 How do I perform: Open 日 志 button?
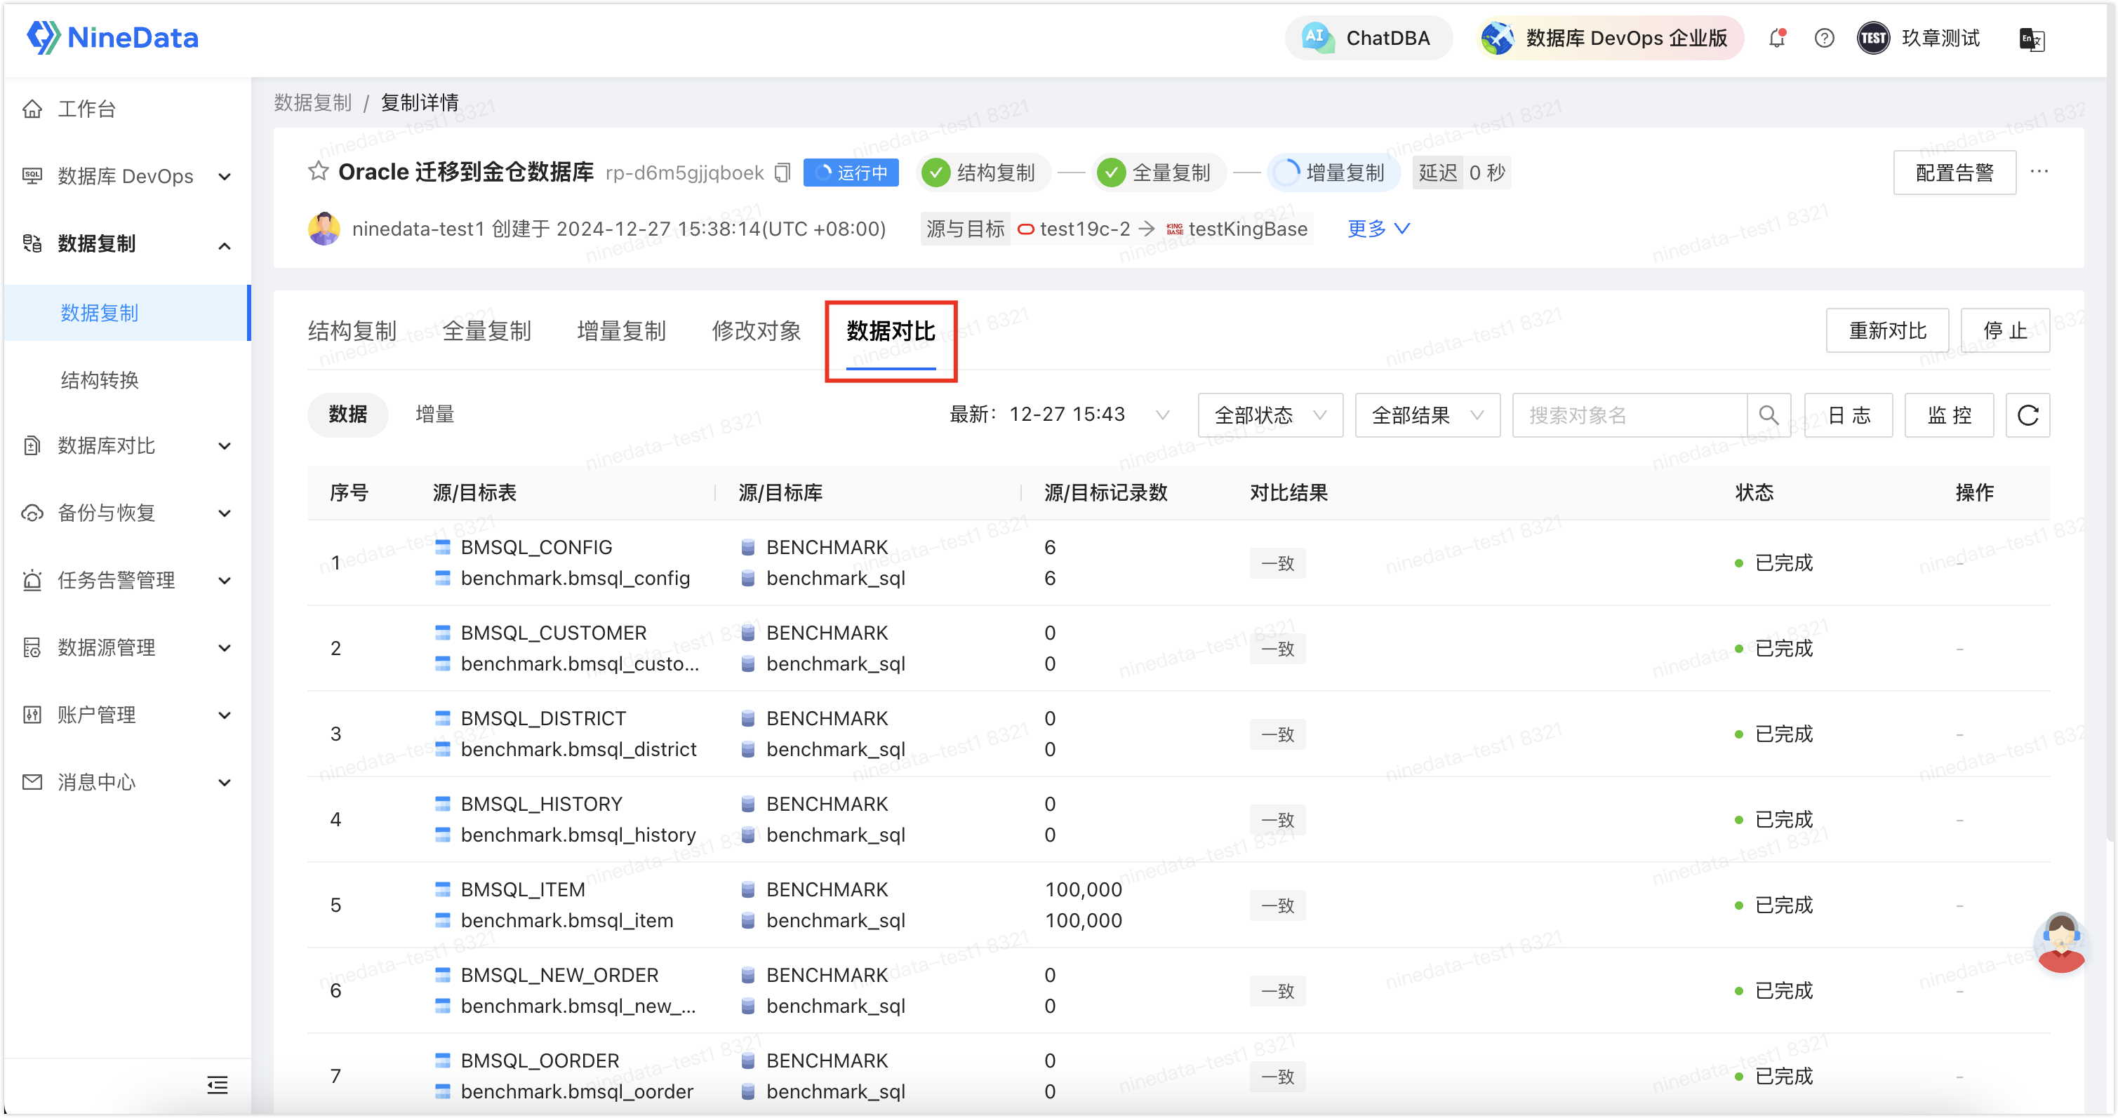[x=1849, y=415]
